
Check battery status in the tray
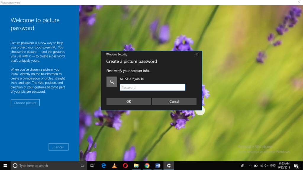(256, 166)
